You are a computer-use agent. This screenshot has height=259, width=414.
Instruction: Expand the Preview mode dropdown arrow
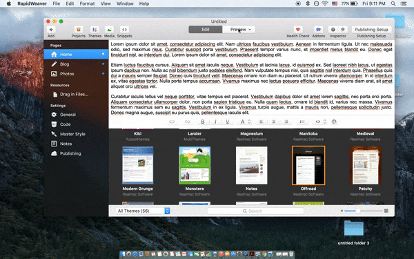[250, 30]
